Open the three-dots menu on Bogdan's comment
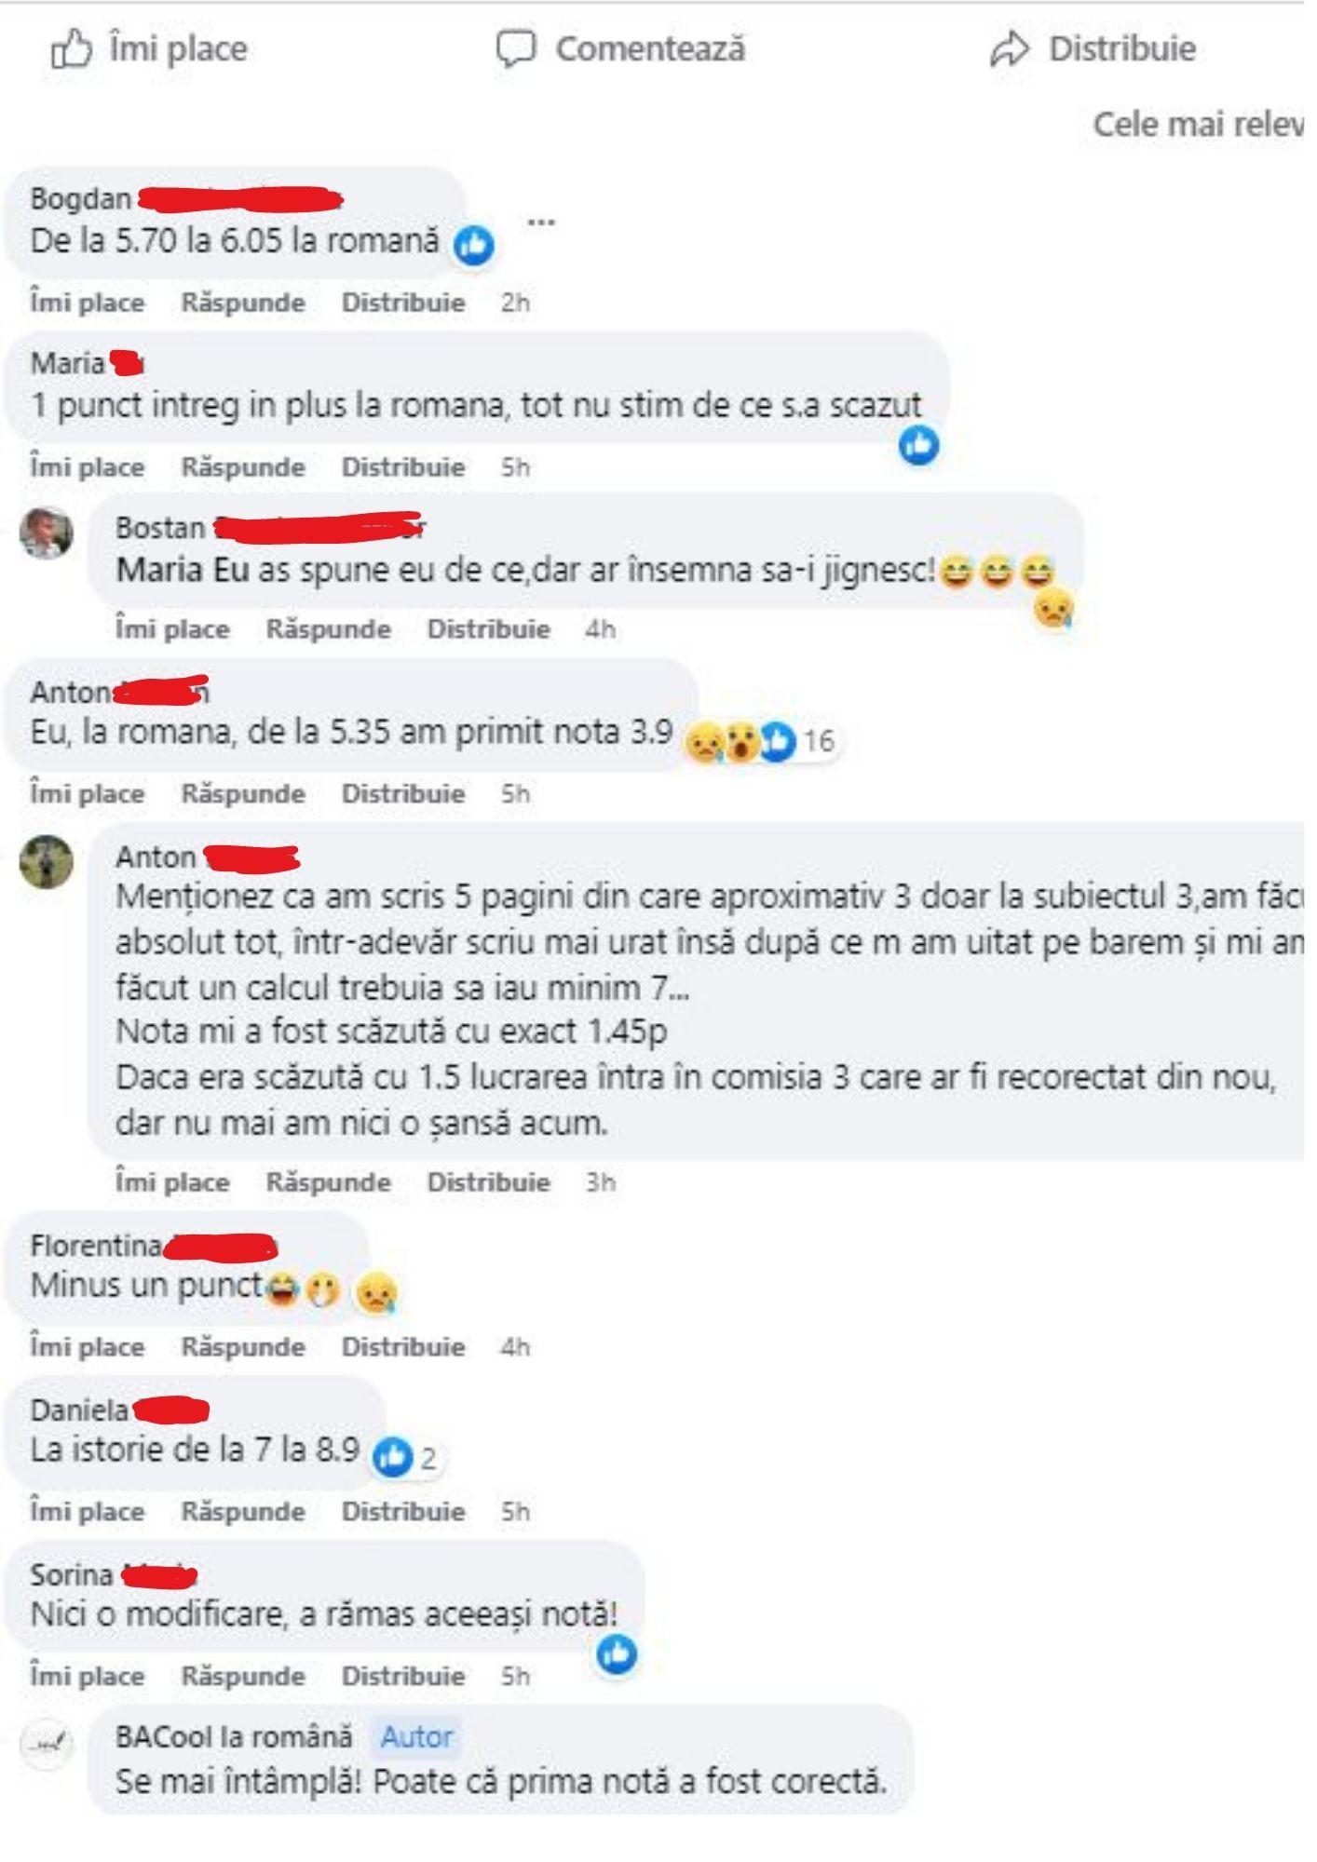The height and width of the screenshot is (1862, 1317). point(541,222)
